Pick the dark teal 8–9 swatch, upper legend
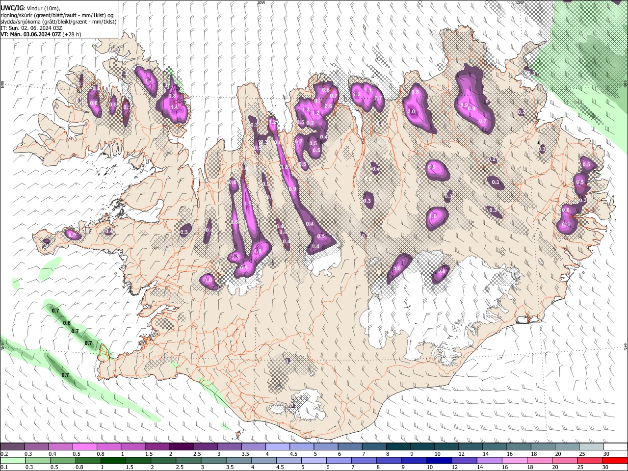Screen dimensions: 628x471 point(398,447)
